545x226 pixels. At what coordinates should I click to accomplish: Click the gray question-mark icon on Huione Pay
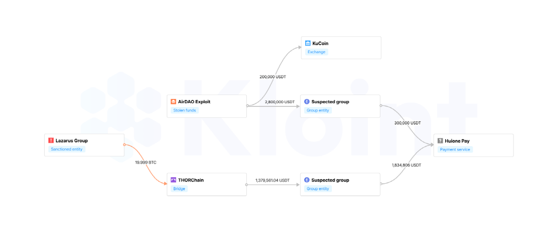(x=440, y=141)
